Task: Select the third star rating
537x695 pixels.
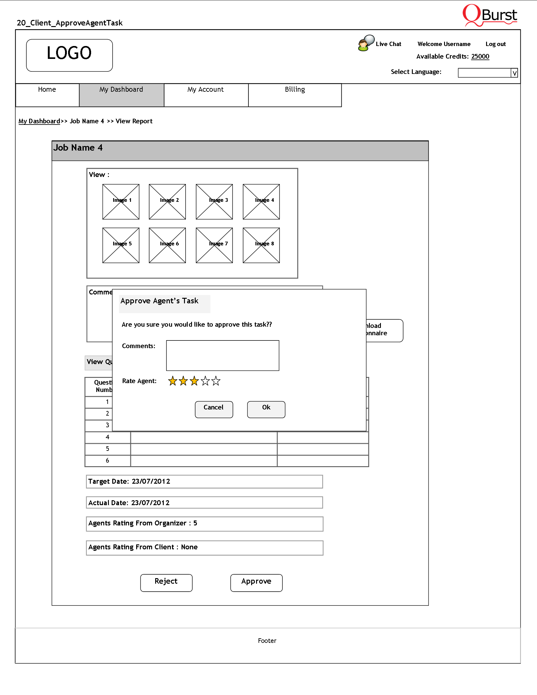Action: [194, 381]
